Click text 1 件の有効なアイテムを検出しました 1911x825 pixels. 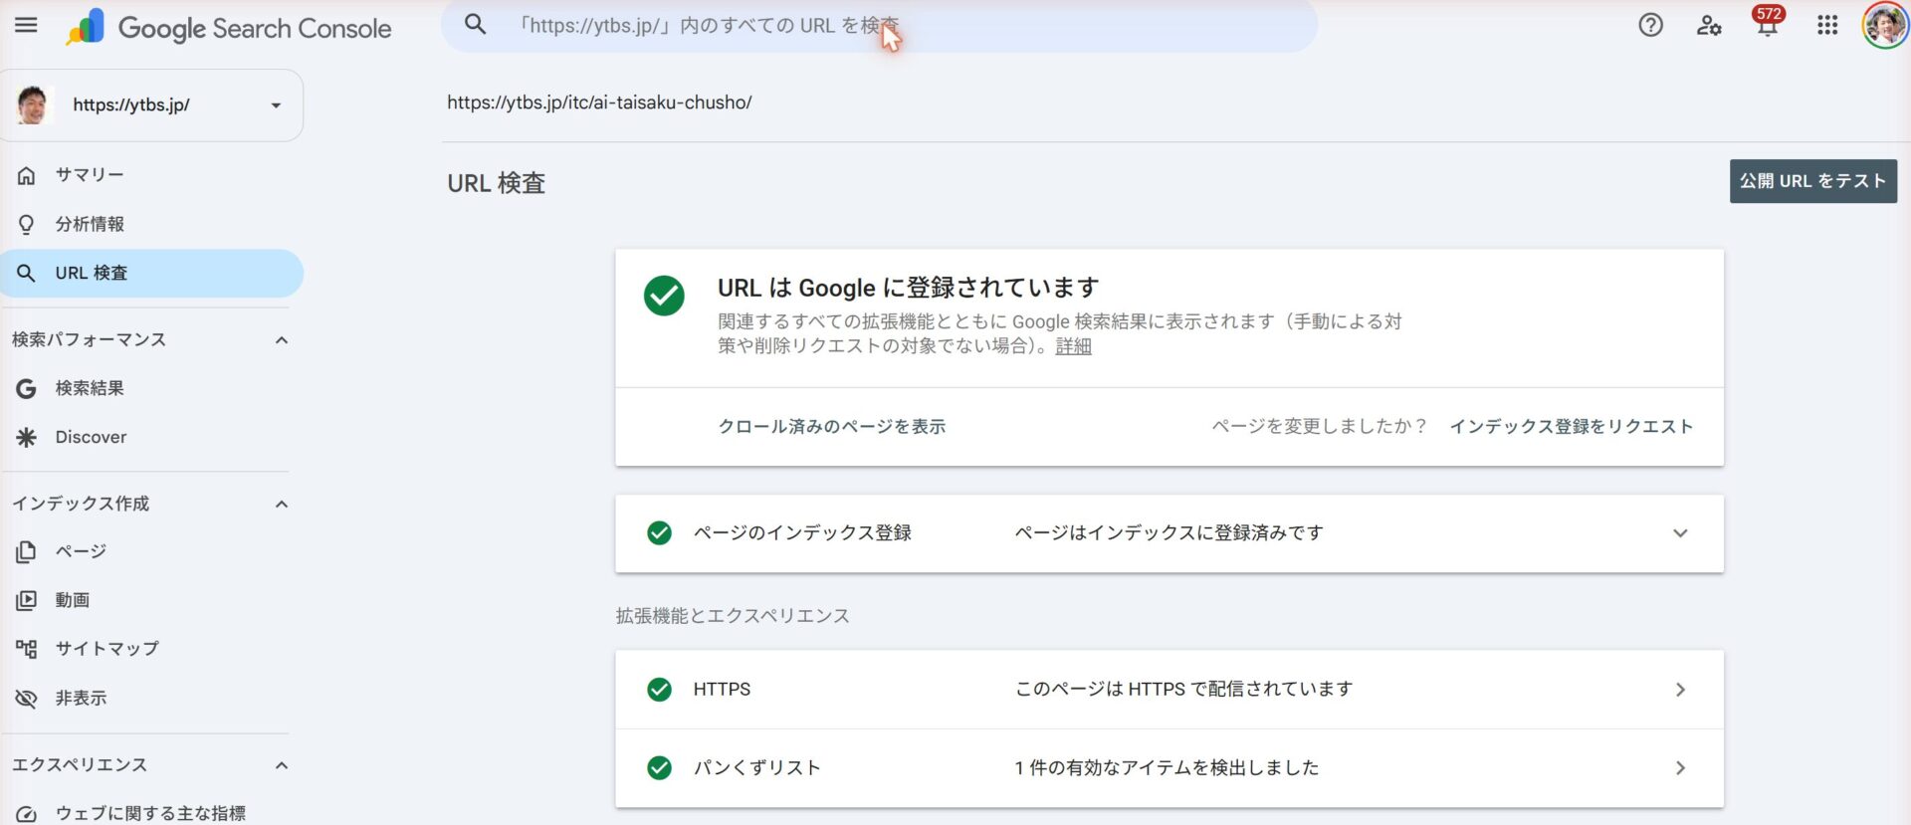tap(1167, 768)
